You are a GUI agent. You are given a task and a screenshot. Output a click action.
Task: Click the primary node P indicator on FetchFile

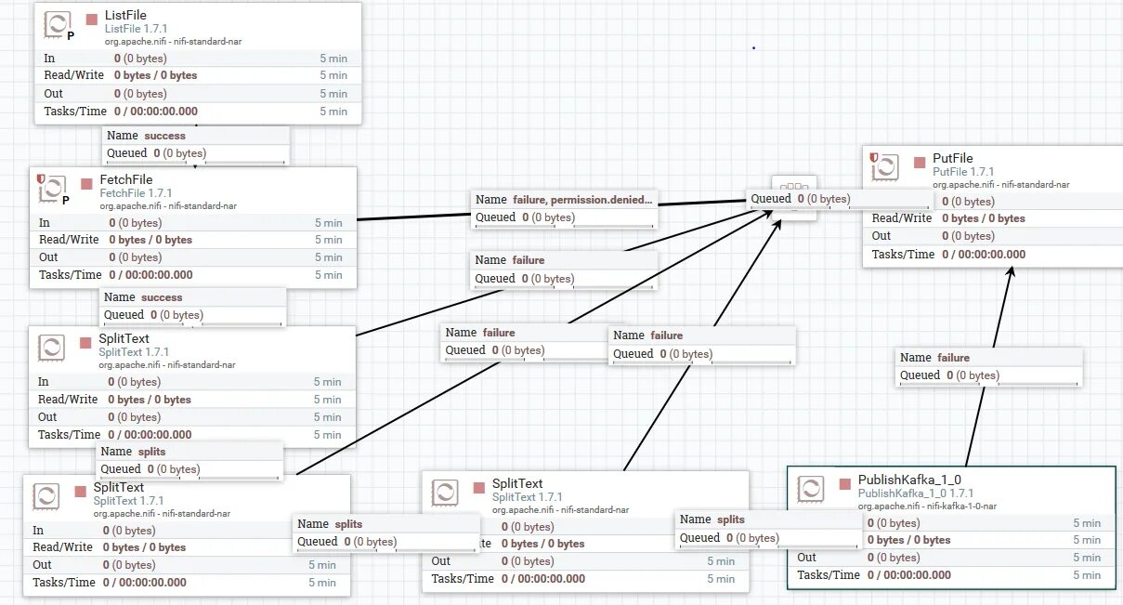click(x=65, y=200)
